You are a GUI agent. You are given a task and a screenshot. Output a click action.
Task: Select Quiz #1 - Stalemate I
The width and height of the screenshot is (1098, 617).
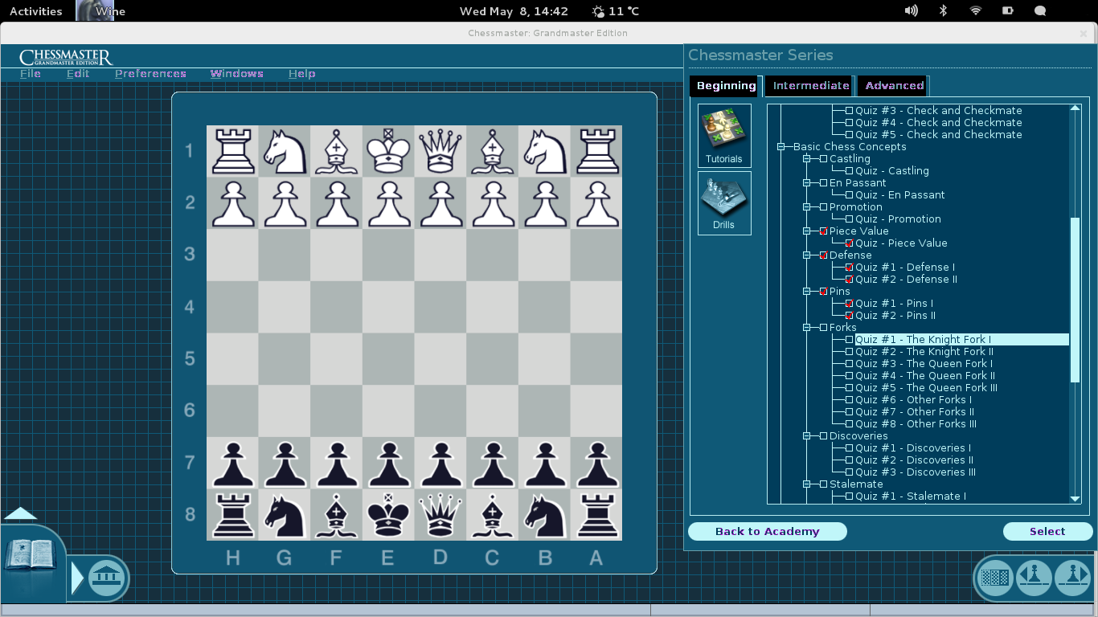[x=911, y=496]
